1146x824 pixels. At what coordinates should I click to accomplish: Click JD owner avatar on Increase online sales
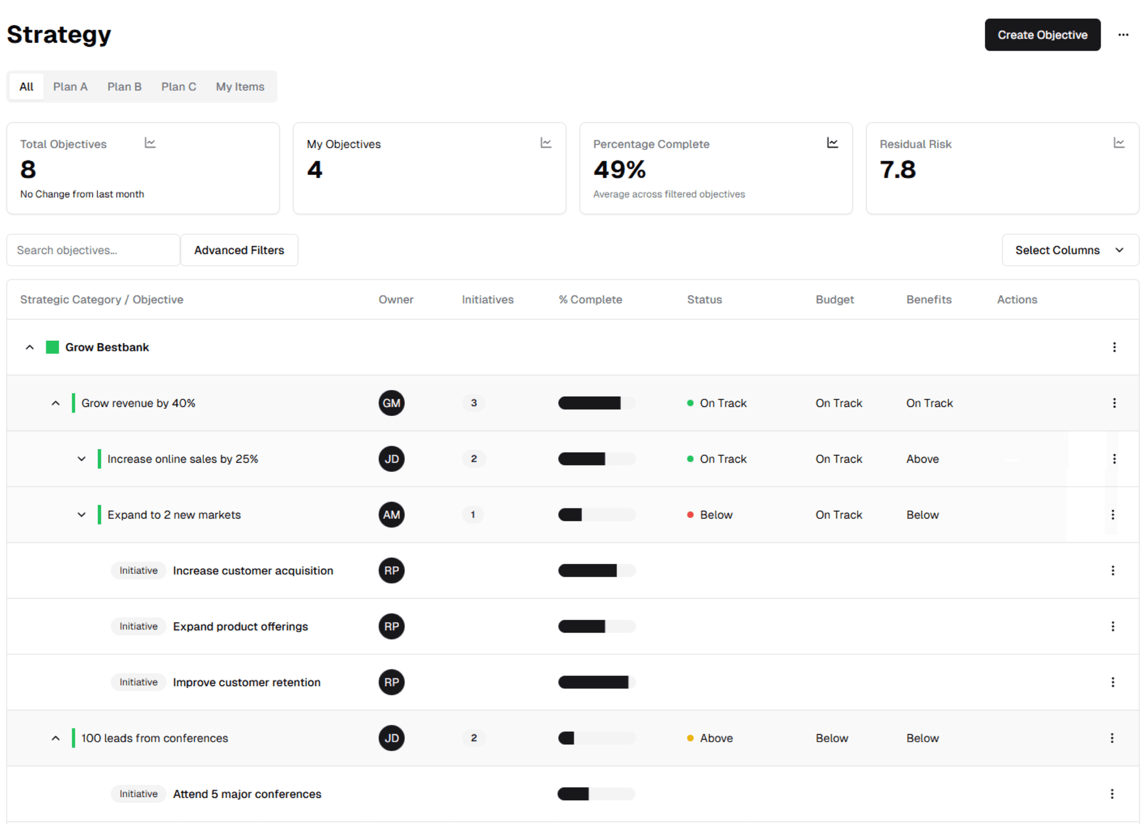coord(392,459)
